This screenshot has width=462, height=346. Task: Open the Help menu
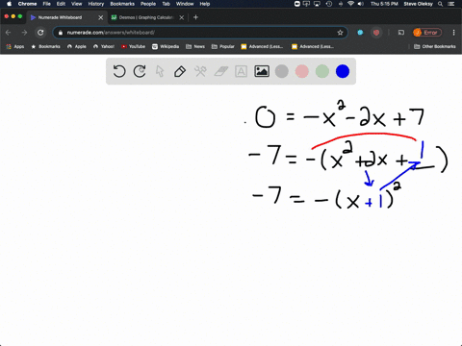205,4
